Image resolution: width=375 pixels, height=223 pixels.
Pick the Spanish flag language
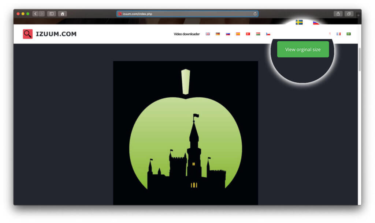(x=238, y=34)
